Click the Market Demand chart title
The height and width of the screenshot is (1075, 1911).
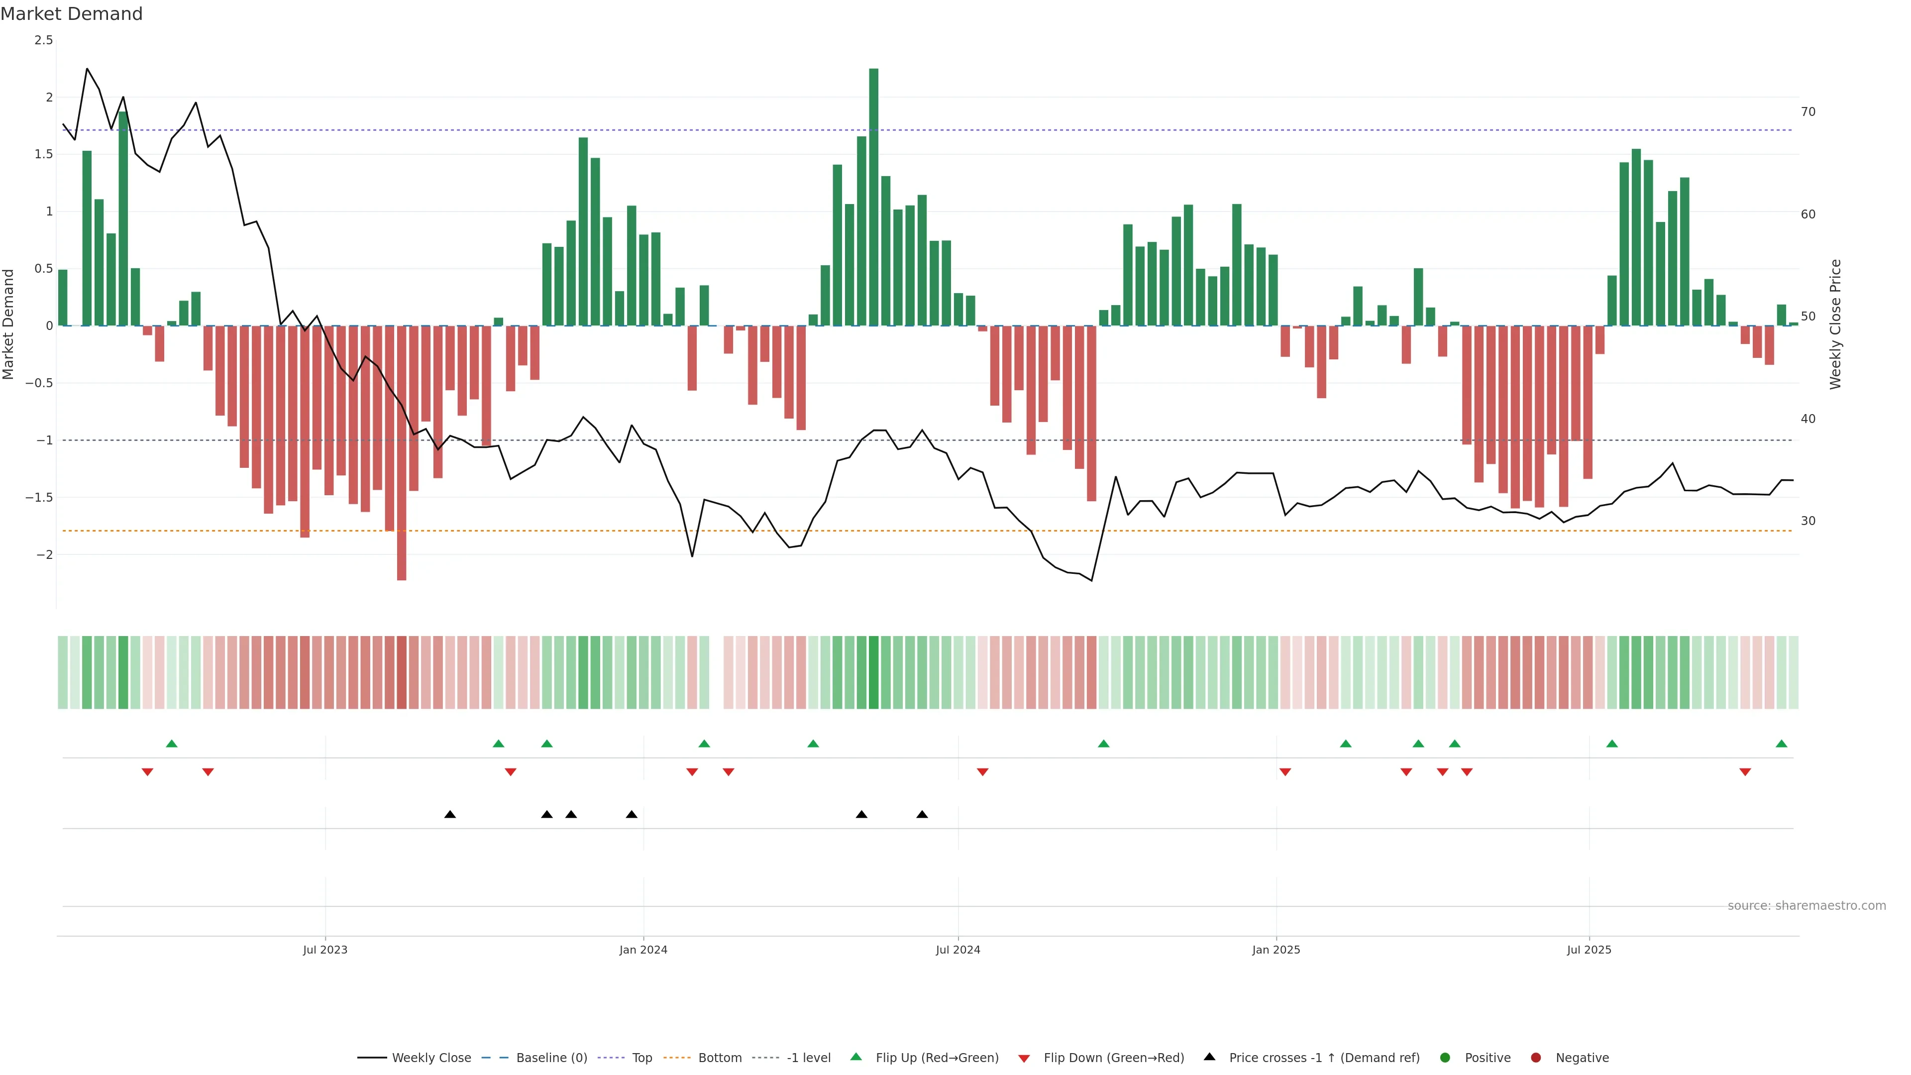pos(71,14)
